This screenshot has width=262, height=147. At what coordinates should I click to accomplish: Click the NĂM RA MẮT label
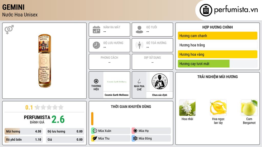pyautogui.click(x=112, y=27)
